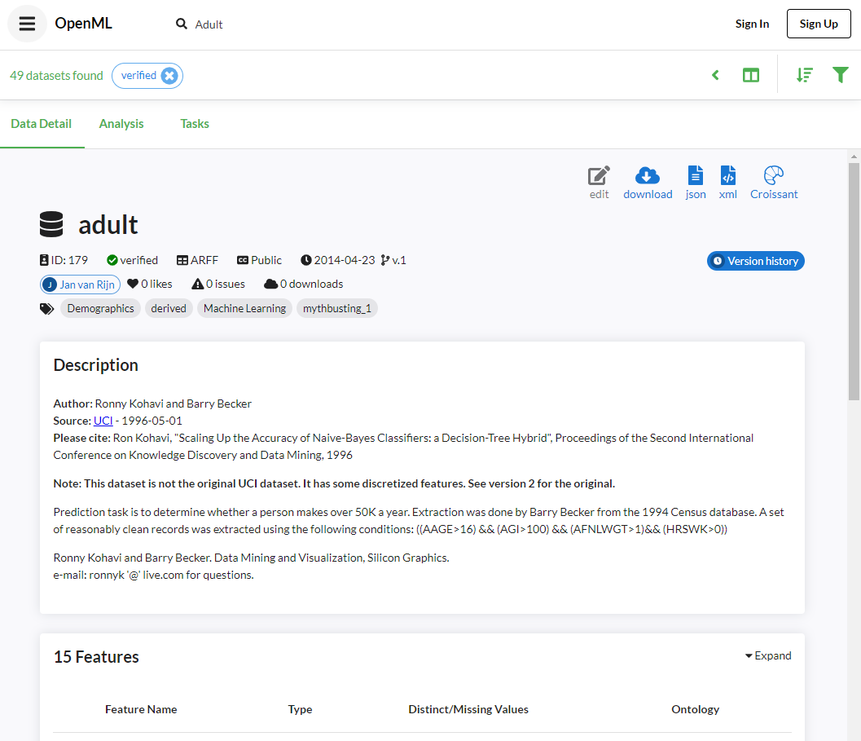Click the sort datasets icon
The image size is (861, 741).
pos(804,74)
